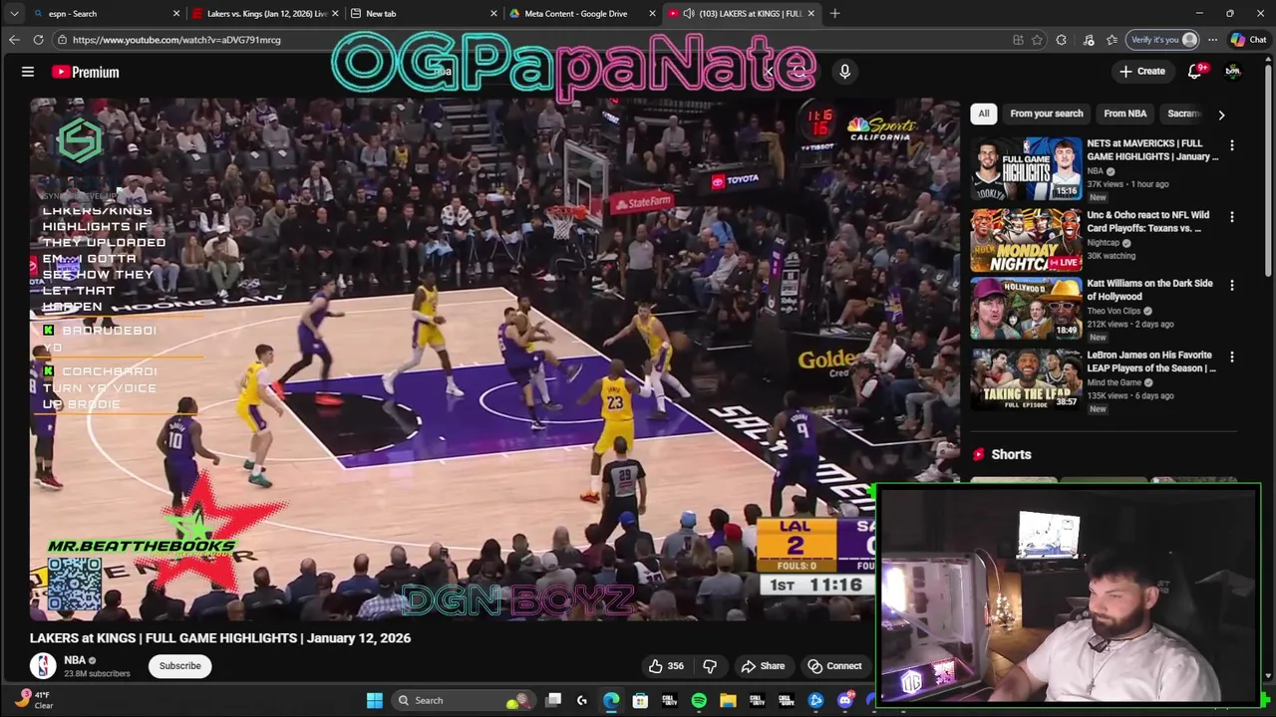Viewport: 1276px width, 717px height.
Task: Reload the YouTube page
Action: pos(38,40)
